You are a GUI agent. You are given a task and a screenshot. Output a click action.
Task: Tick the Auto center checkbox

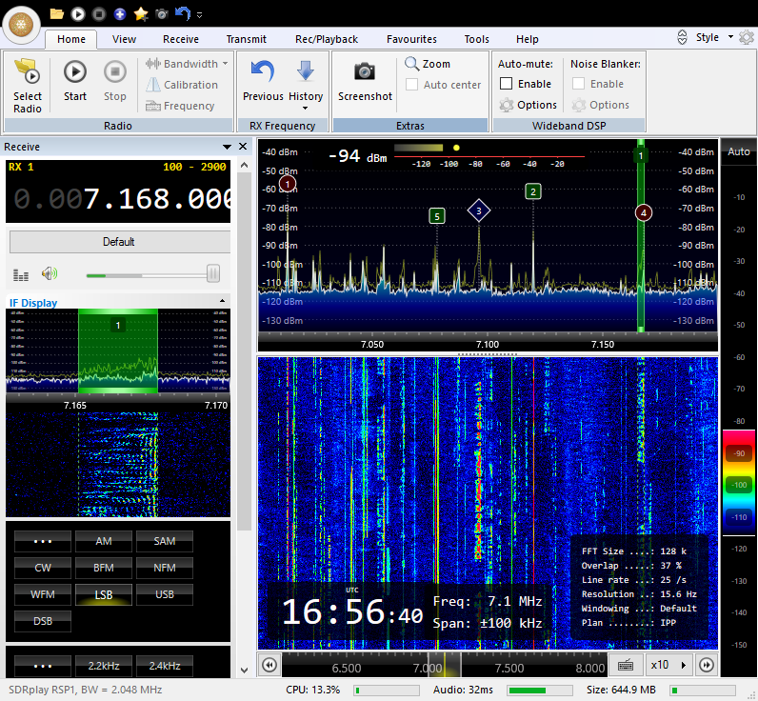[x=412, y=85]
